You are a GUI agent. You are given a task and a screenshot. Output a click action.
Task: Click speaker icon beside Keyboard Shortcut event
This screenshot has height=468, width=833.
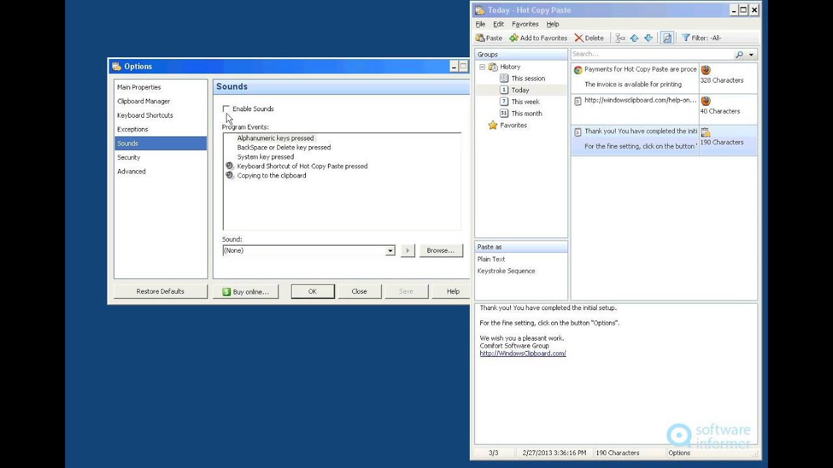pos(230,166)
